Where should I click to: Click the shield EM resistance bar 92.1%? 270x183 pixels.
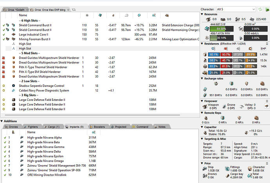(214, 55)
